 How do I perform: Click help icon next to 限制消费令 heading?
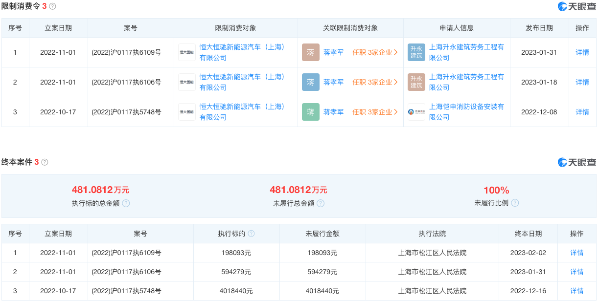pyautogui.click(x=53, y=6)
